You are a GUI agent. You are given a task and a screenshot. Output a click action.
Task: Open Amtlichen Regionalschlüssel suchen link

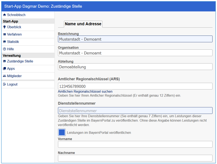pyautogui.click(x=85, y=91)
